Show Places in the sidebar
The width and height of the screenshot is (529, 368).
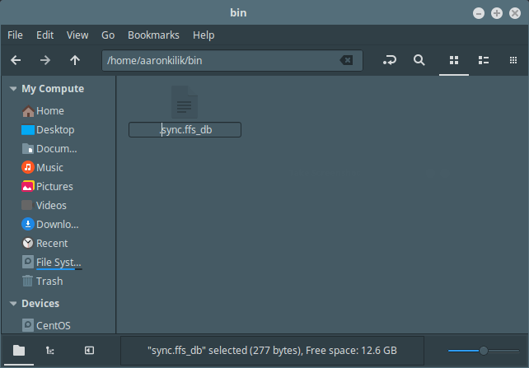pyautogui.click(x=18, y=350)
